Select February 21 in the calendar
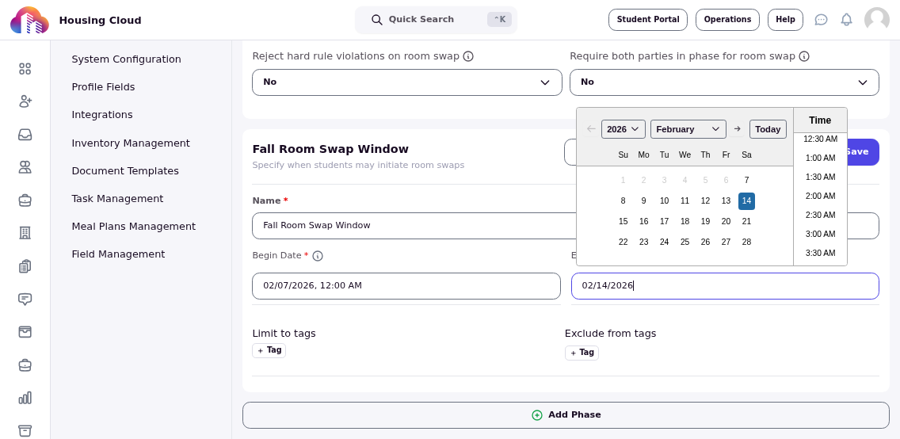The height and width of the screenshot is (439, 900). pyautogui.click(x=746, y=222)
